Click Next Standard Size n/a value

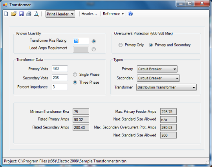(168, 119)
